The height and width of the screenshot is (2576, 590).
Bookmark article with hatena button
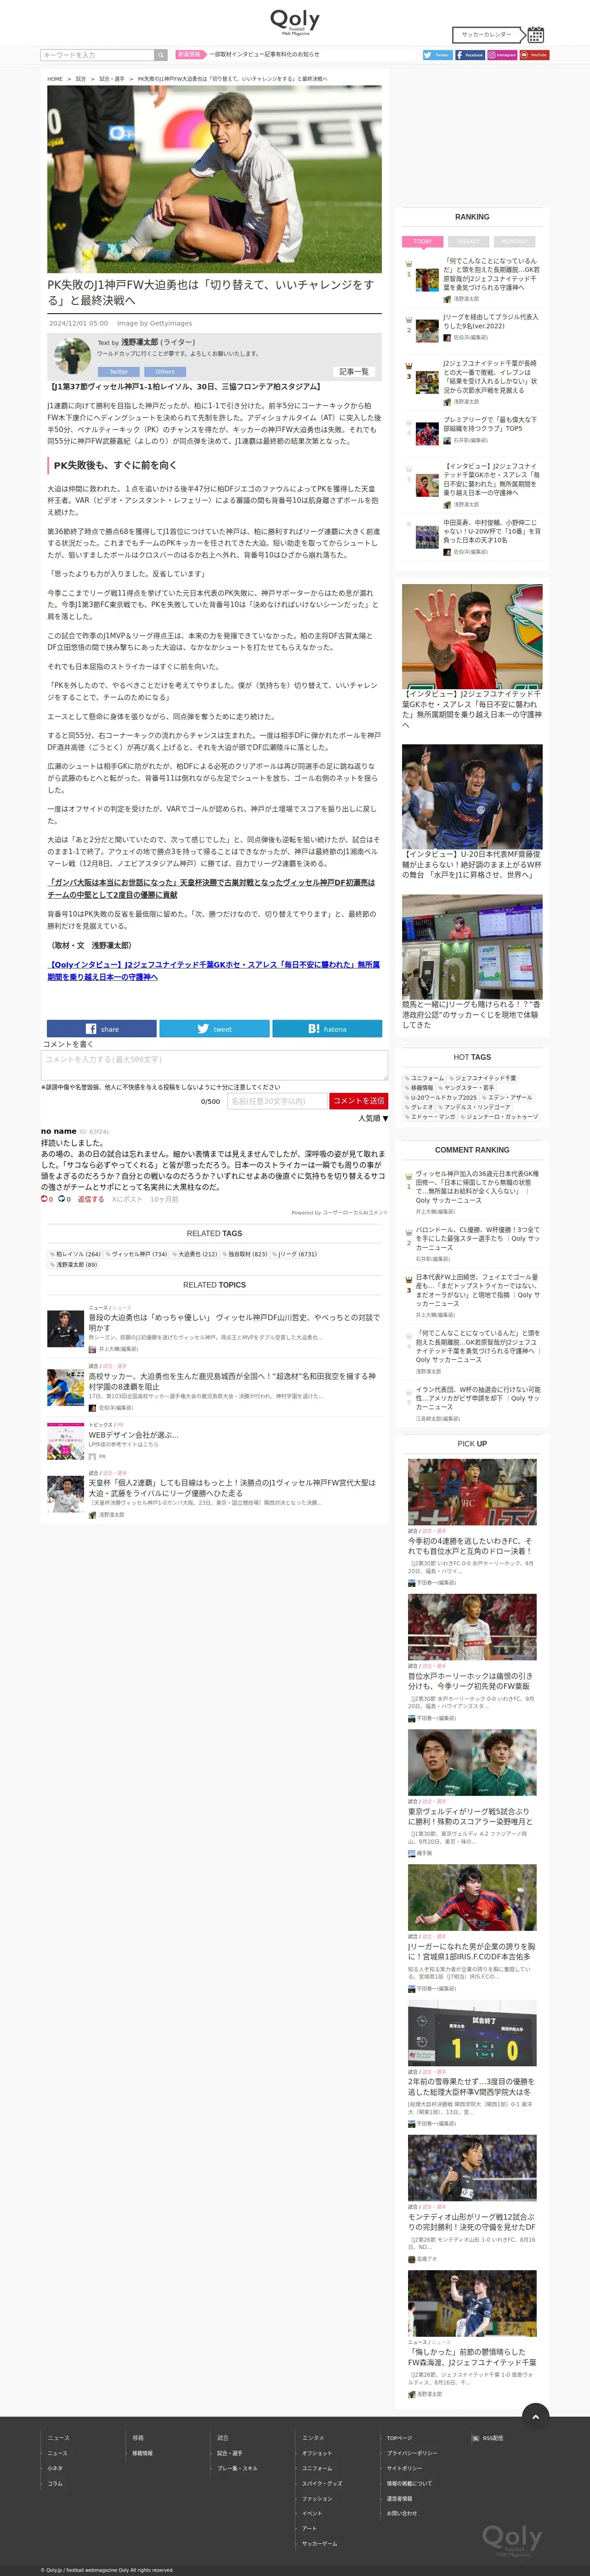coord(327,1028)
